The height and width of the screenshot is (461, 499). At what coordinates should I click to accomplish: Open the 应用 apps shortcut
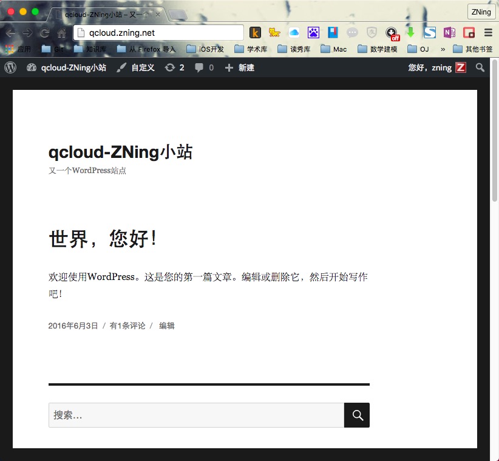pyautogui.click(x=18, y=49)
